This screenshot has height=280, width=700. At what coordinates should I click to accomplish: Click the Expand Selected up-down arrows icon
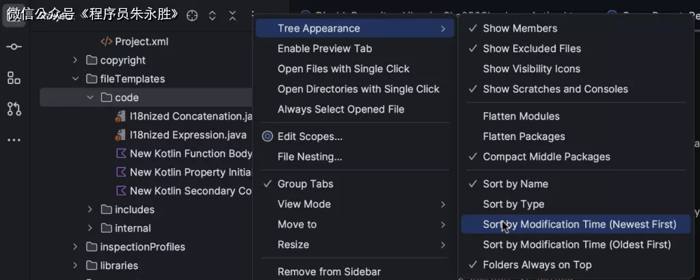(212, 16)
